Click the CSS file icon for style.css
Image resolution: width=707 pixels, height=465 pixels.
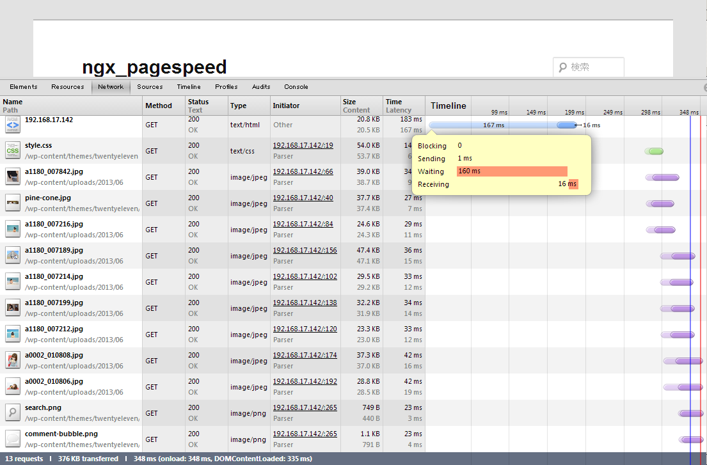click(13, 150)
